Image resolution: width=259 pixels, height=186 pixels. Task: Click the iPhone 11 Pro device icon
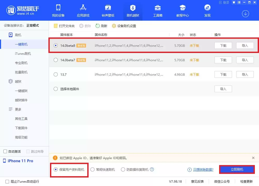(4, 161)
